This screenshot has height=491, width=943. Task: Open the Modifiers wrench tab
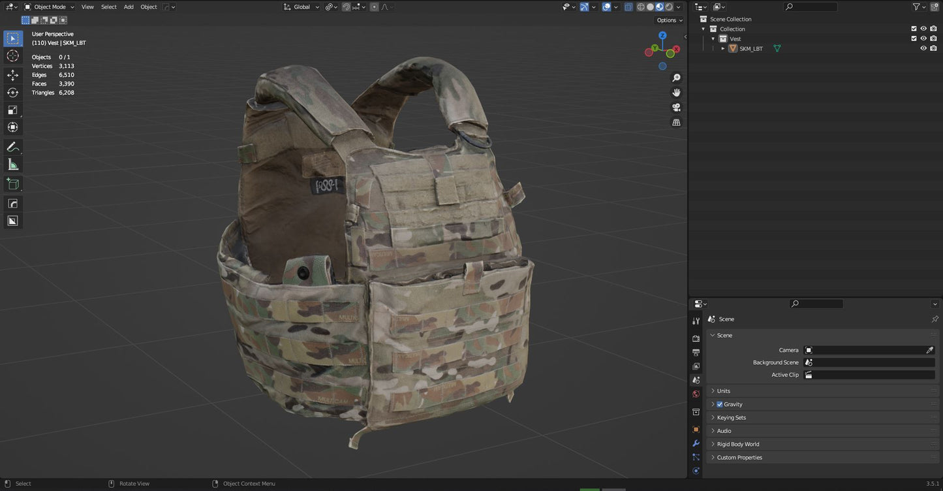696,443
